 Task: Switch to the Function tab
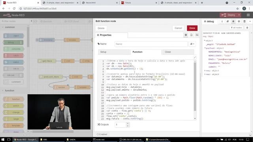(146, 52)
